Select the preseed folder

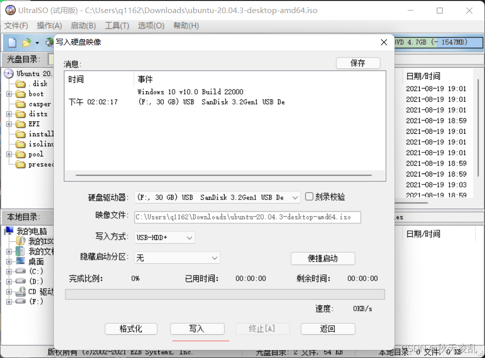point(35,164)
